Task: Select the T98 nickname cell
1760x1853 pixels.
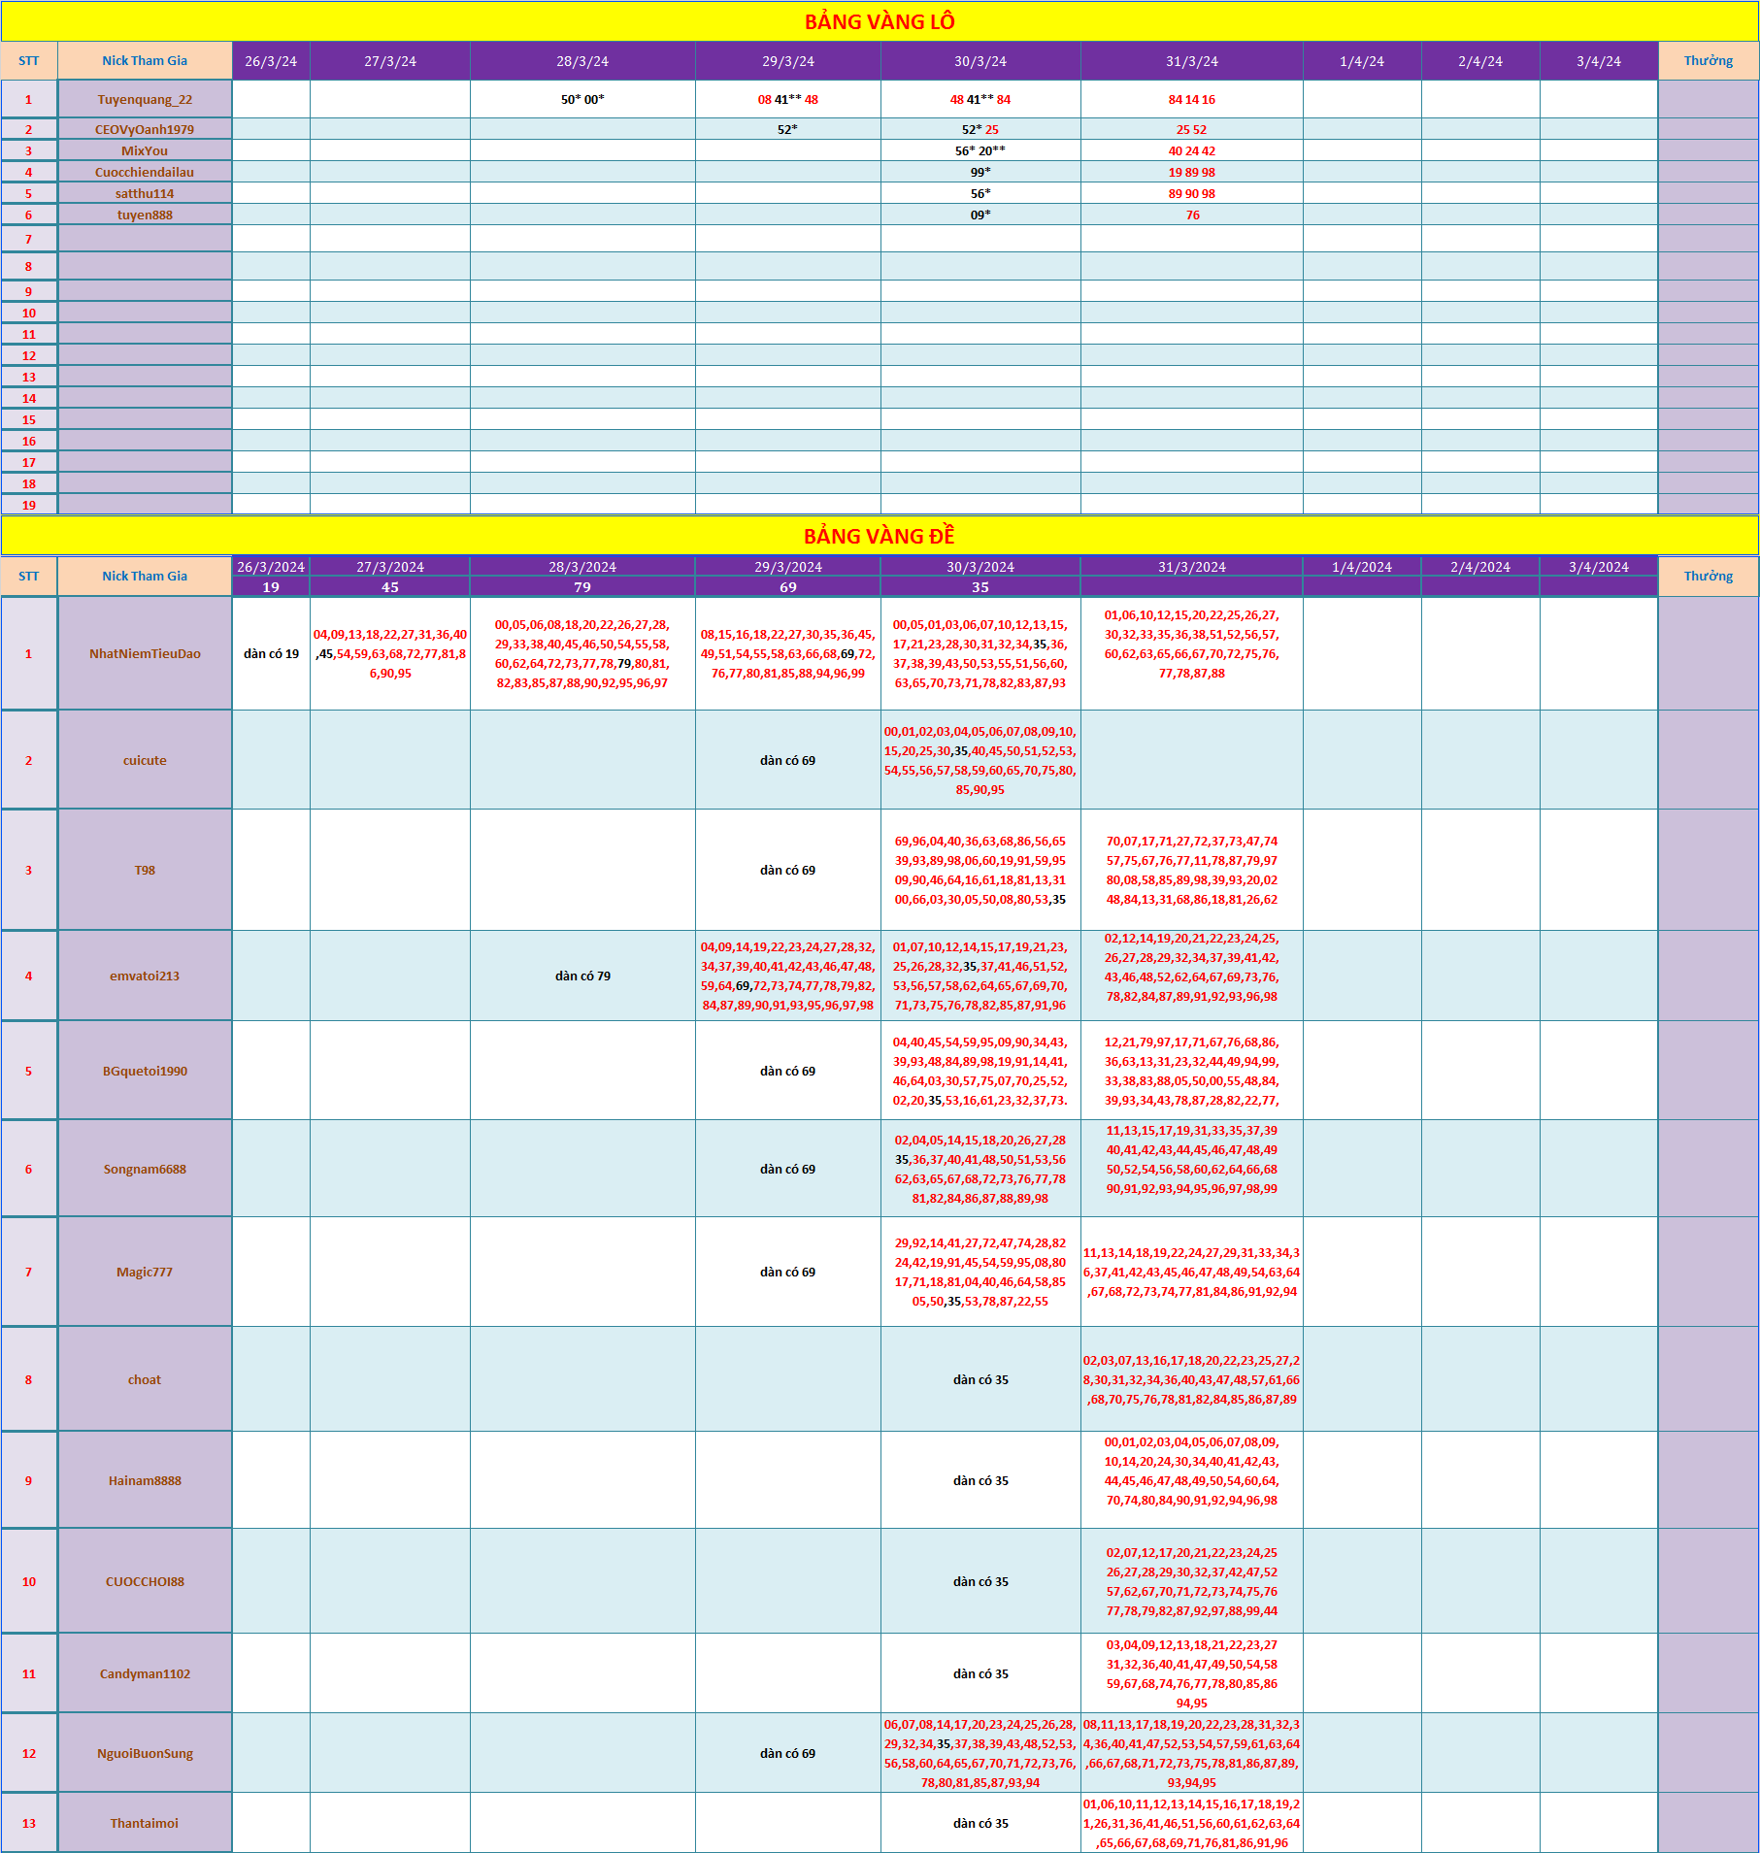Action: coord(145,870)
